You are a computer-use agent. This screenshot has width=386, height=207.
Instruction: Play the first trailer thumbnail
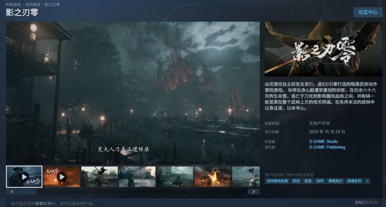pyautogui.click(x=24, y=177)
